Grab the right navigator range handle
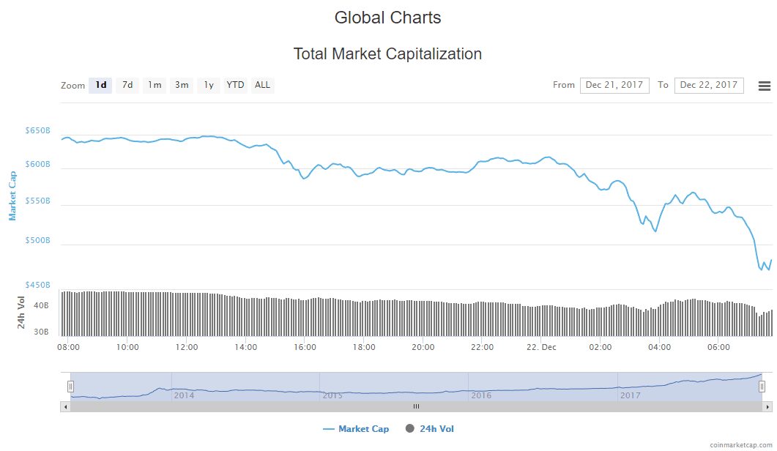The height and width of the screenshot is (451, 777). click(x=762, y=387)
